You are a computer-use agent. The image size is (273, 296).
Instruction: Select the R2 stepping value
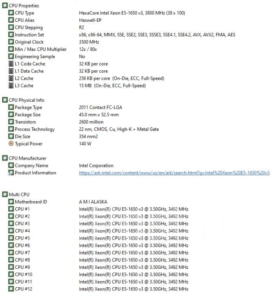(x=81, y=27)
